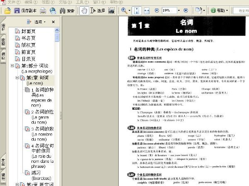Collapse the 第1章 名词 tree node
The width and height of the screenshot is (249, 186).
17,77
